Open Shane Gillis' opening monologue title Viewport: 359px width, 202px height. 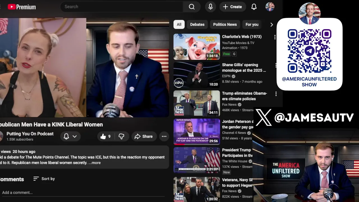244,68
